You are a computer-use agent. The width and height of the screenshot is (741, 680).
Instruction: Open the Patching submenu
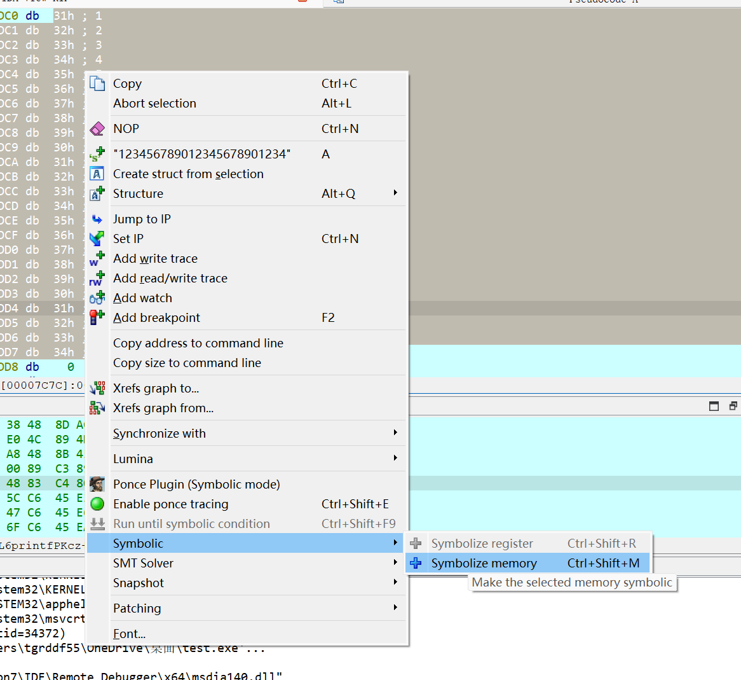(x=395, y=607)
